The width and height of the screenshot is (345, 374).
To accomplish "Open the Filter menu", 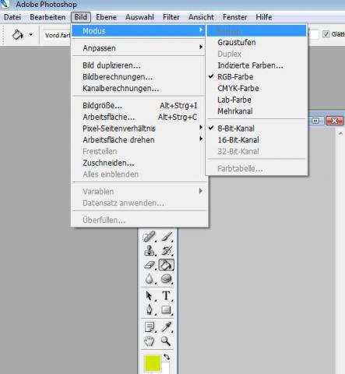I will 171,17.
